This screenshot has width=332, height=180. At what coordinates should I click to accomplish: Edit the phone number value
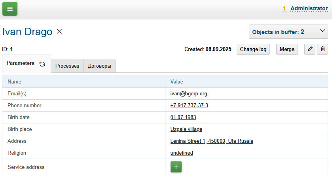tap(189, 106)
